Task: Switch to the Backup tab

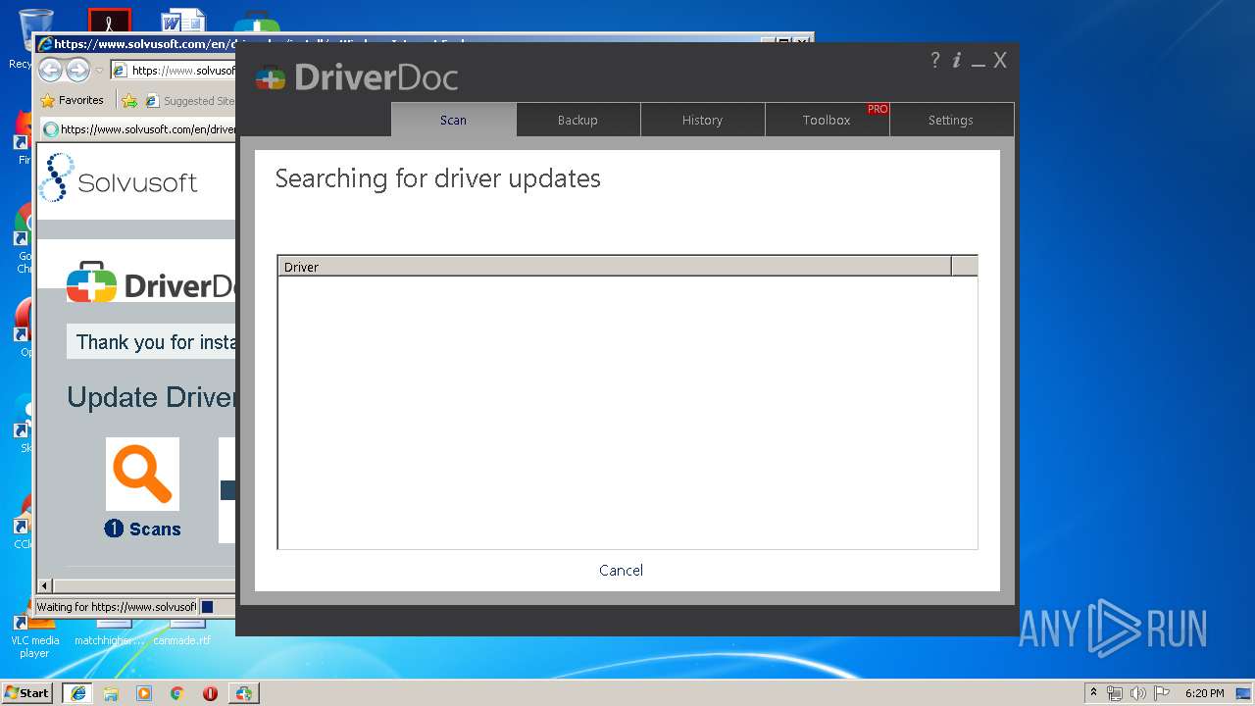Action: [x=577, y=120]
